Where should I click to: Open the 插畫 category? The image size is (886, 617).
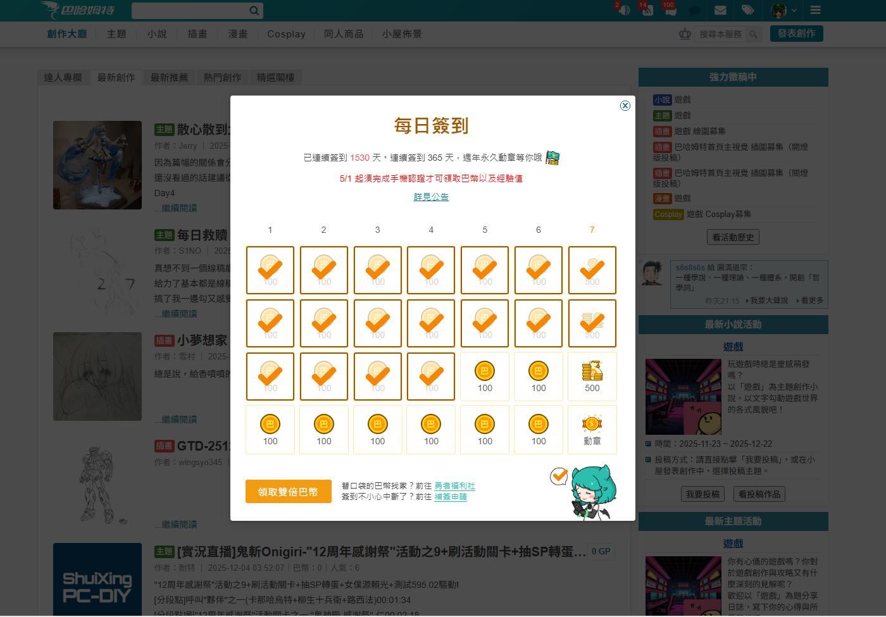coord(197,34)
